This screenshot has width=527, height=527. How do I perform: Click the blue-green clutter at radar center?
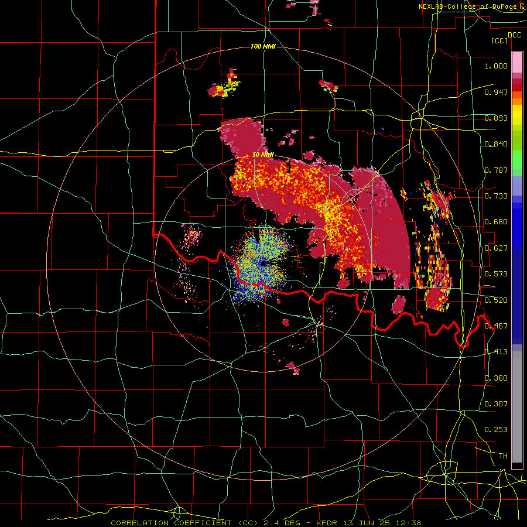[262, 264]
